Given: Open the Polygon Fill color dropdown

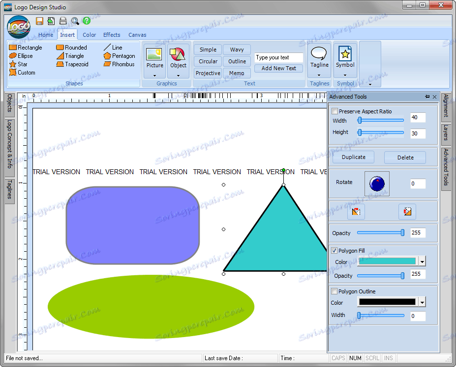Looking at the screenshot, I should click(422, 262).
